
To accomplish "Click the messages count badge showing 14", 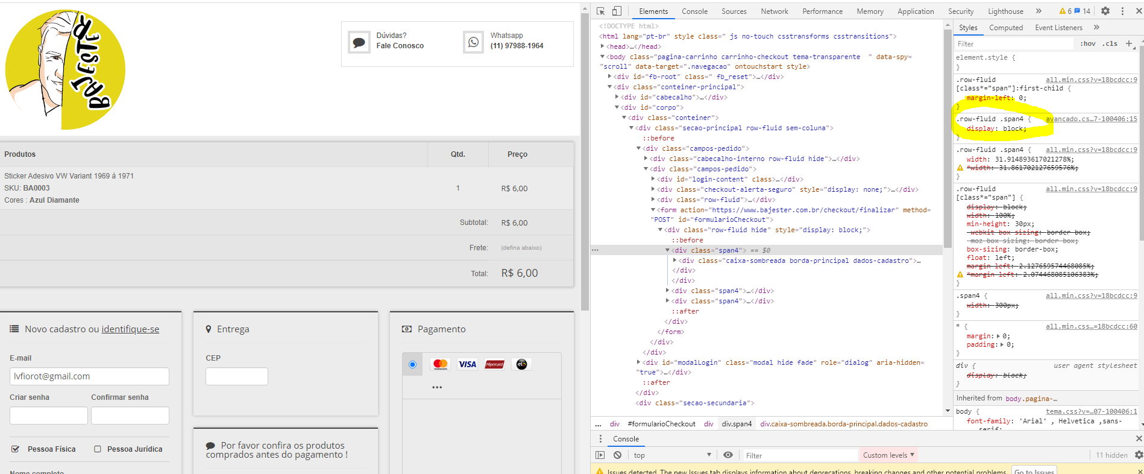I will tap(1083, 11).
